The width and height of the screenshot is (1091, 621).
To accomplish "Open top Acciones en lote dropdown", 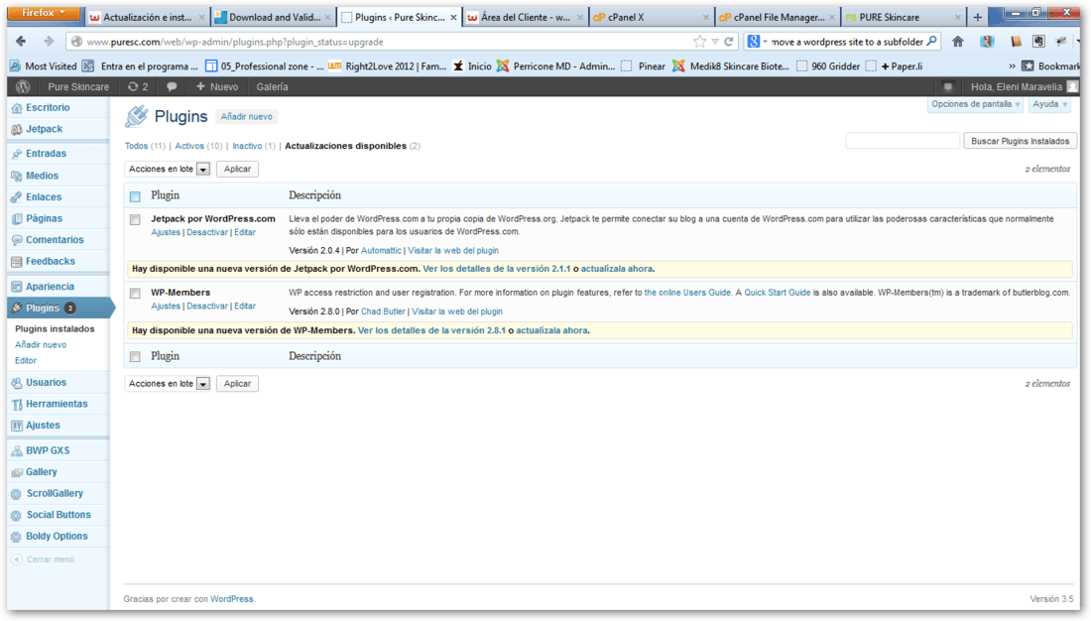I will click(168, 170).
